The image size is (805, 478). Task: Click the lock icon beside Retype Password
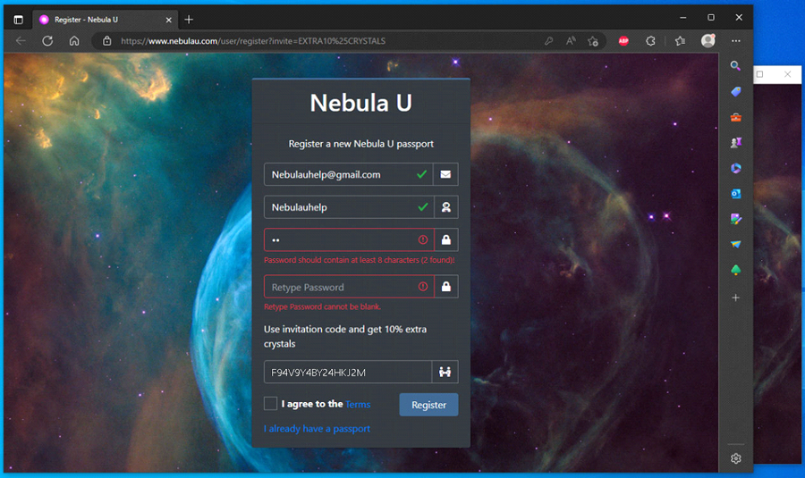pos(446,287)
